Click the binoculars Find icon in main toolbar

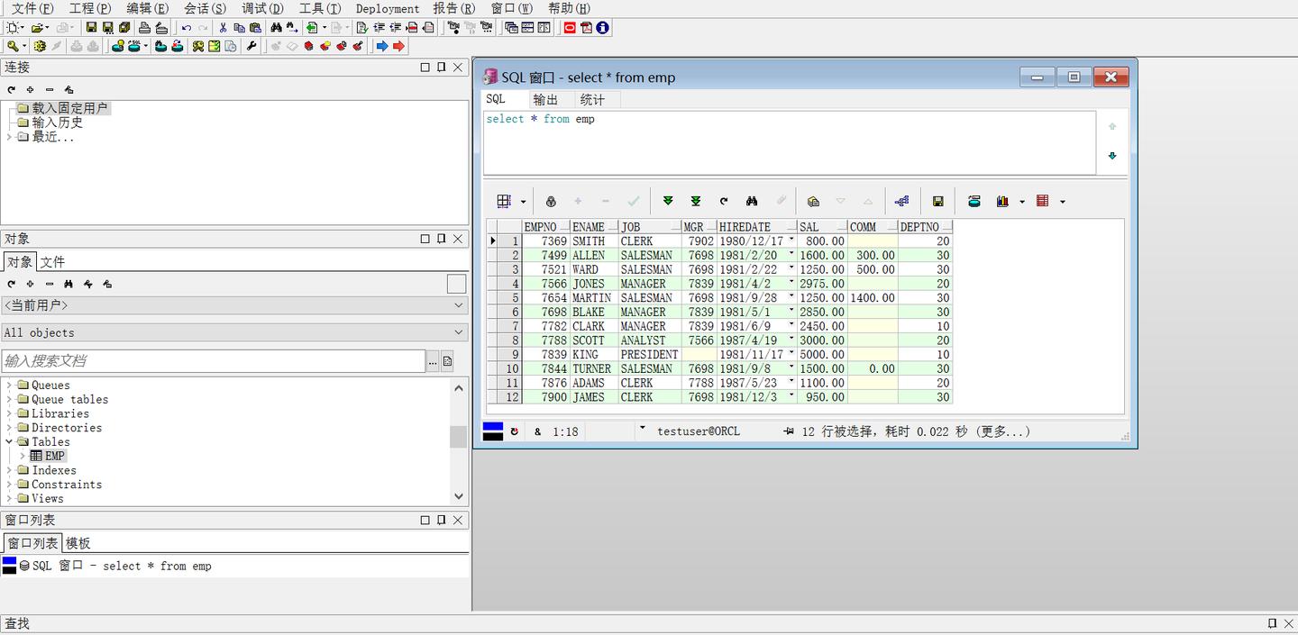click(x=276, y=28)
